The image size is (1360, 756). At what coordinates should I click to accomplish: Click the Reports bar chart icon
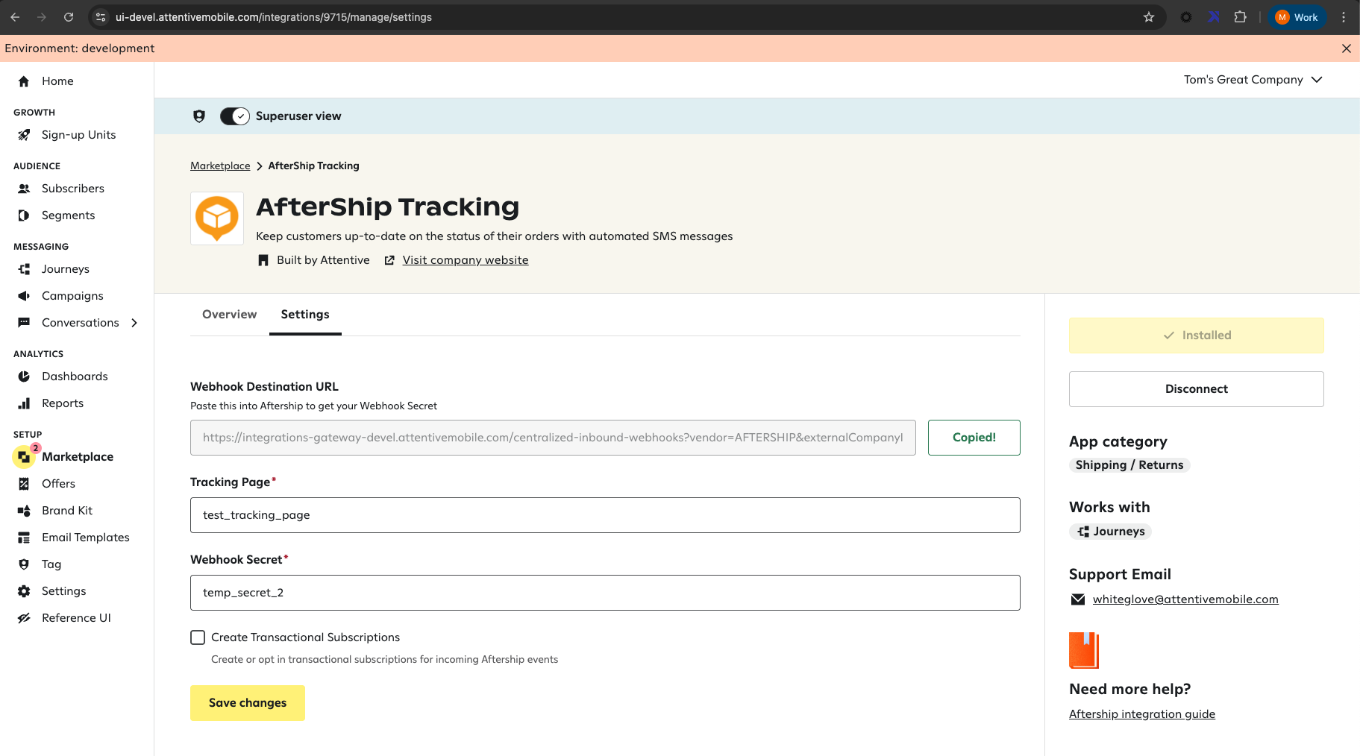pyautogui.click(x=24, y=403)
